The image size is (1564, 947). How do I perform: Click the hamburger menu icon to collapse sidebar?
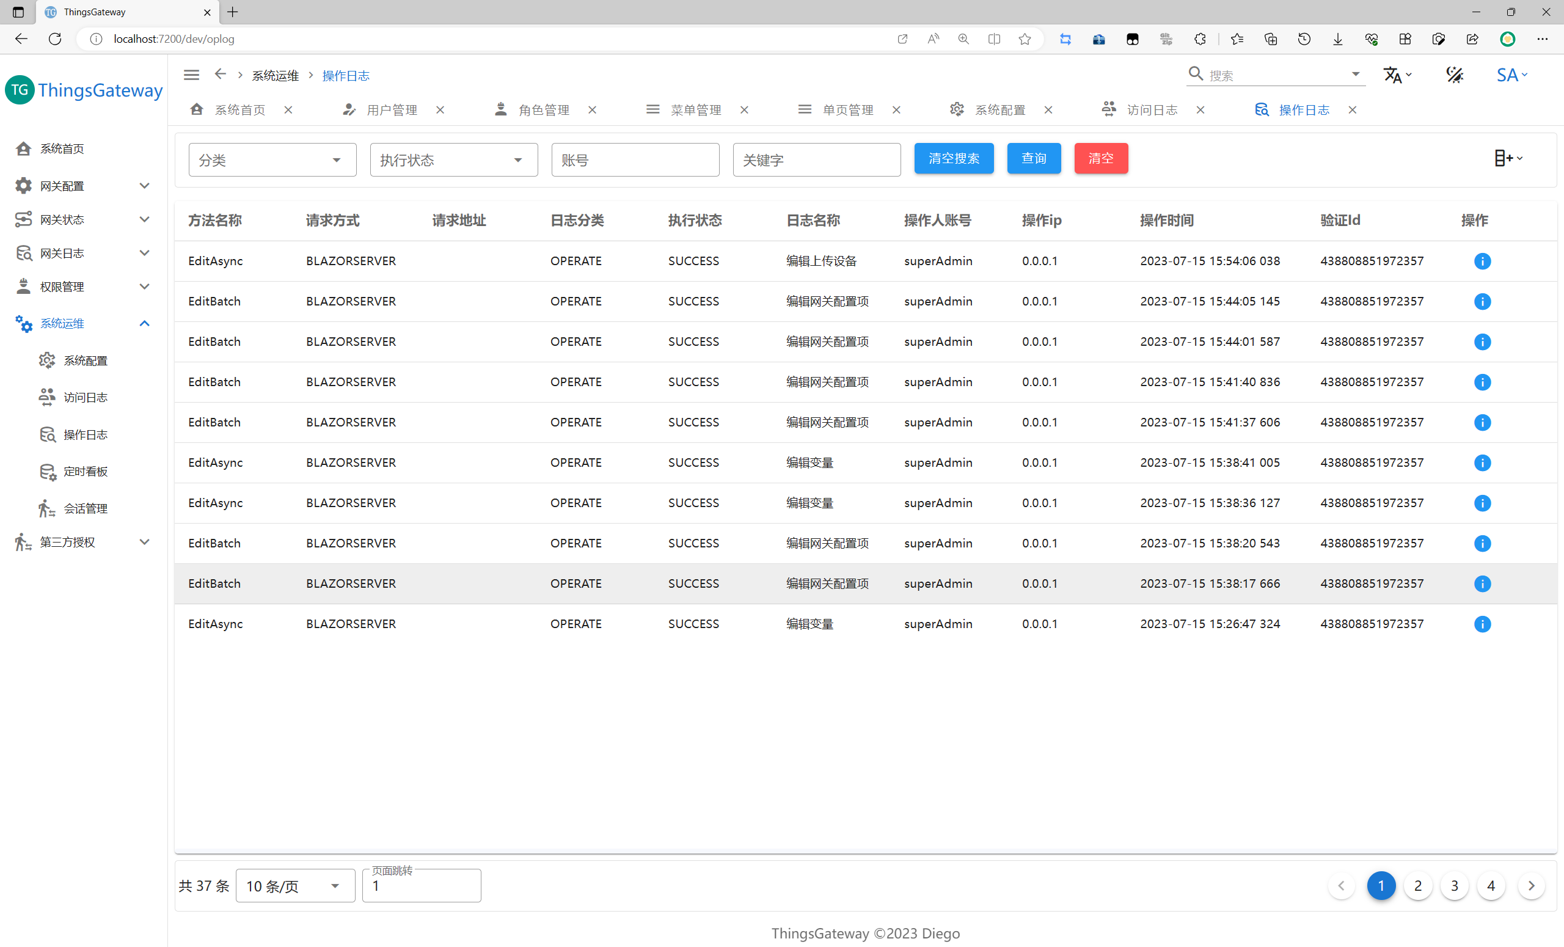(191, 75)
